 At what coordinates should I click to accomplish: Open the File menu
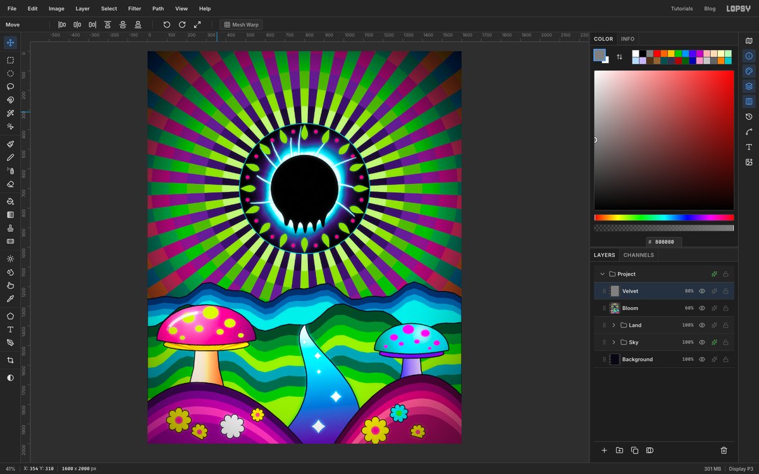coord(12,9)
